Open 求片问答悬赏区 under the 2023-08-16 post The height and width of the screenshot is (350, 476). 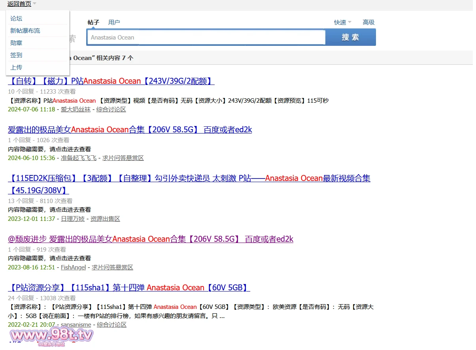(112, 267)
